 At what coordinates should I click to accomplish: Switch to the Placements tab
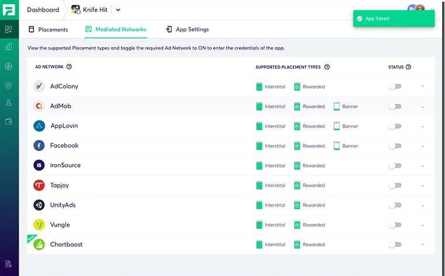[x=48, y=30]
